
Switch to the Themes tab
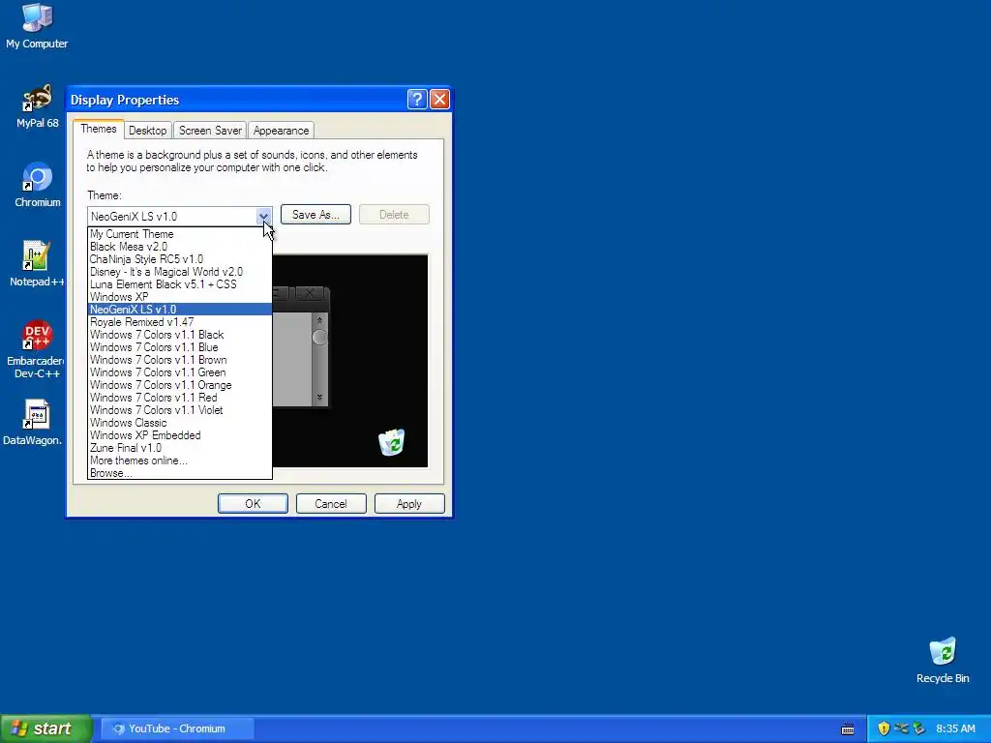point(98,129)
